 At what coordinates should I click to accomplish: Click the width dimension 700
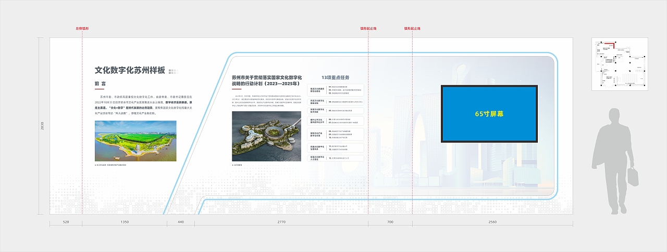click(x=390, y=222)
